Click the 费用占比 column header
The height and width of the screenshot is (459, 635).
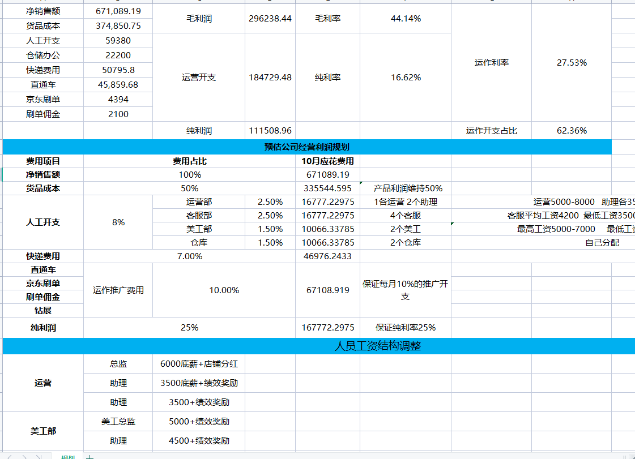(x=190, y=161)
